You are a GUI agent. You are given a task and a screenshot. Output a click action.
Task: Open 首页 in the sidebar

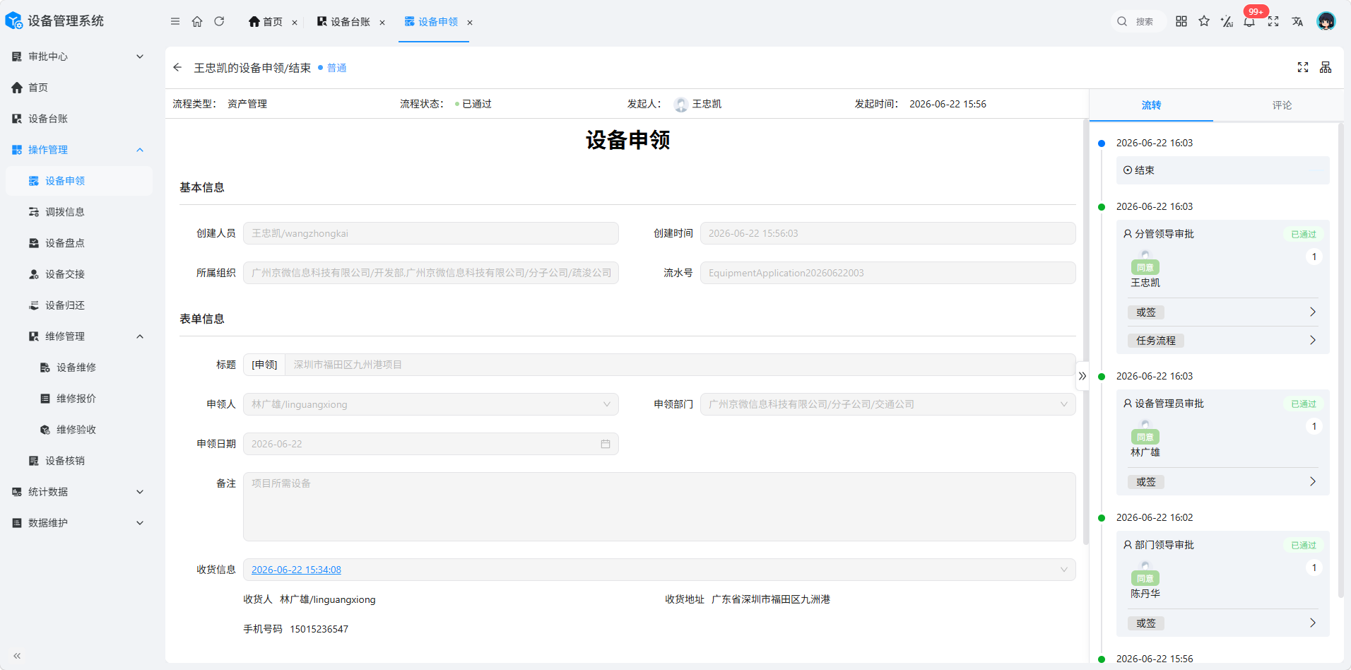pos(78,88)
